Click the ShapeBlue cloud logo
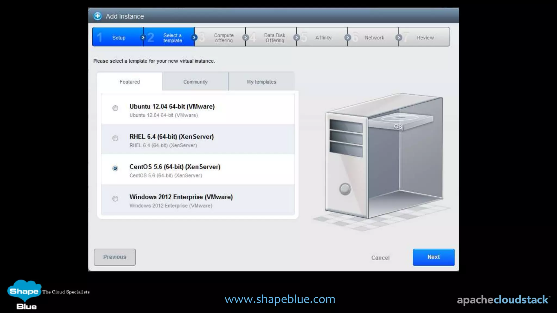This screenshot has width=557, height=313. pos(24,295)
